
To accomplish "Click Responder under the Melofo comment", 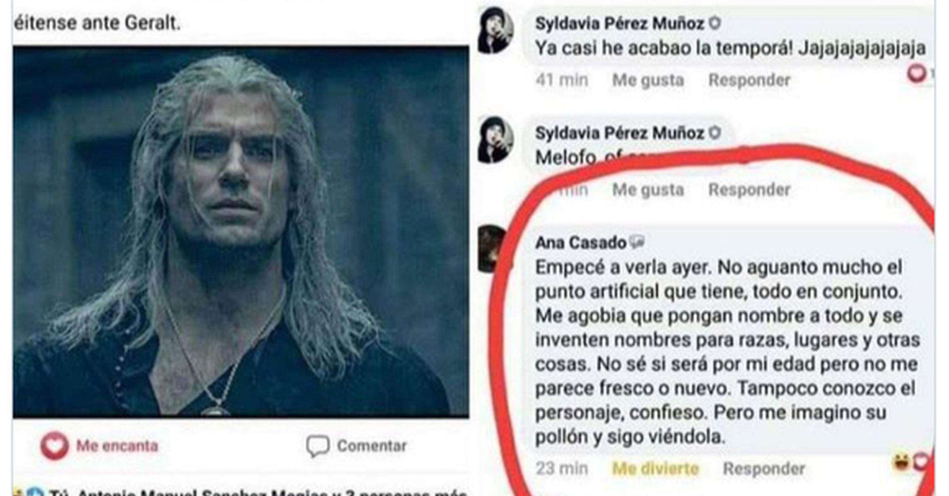I will coord(749,190).
